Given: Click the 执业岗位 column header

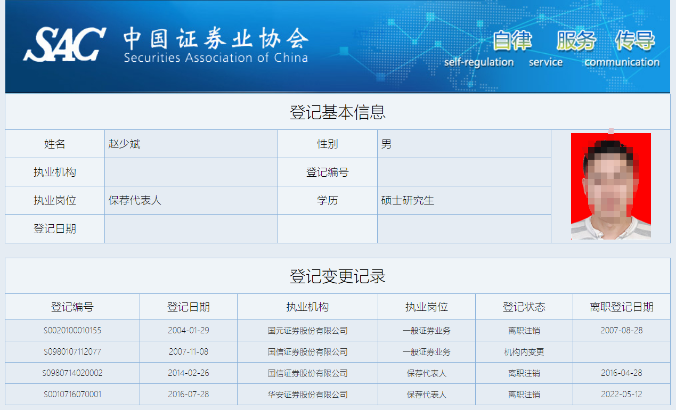Looking at the screenshot, I should click(427, 307).
